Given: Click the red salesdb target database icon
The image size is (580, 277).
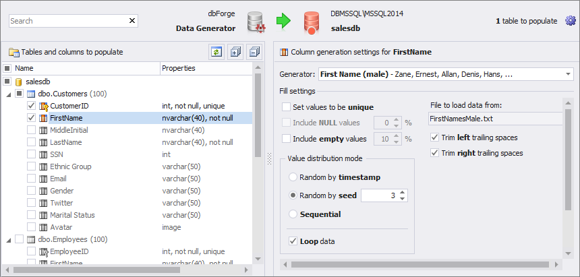Looking at the screenshot, I should (x=312, y=24).
